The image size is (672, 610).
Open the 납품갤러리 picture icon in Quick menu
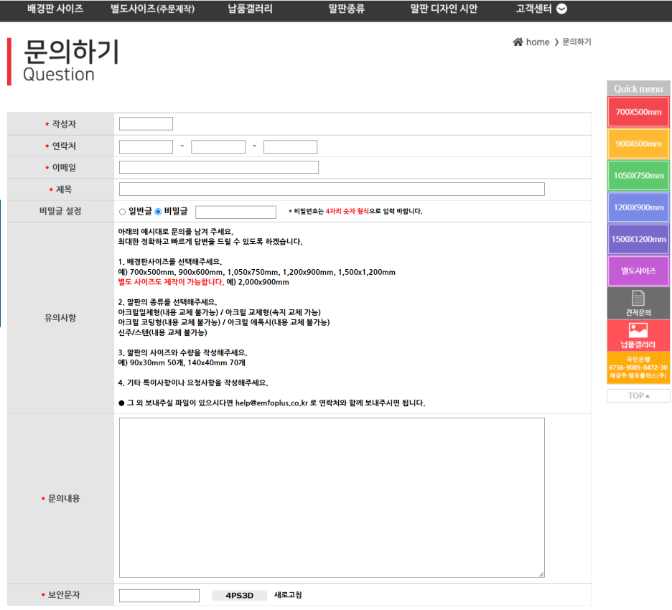638,330
